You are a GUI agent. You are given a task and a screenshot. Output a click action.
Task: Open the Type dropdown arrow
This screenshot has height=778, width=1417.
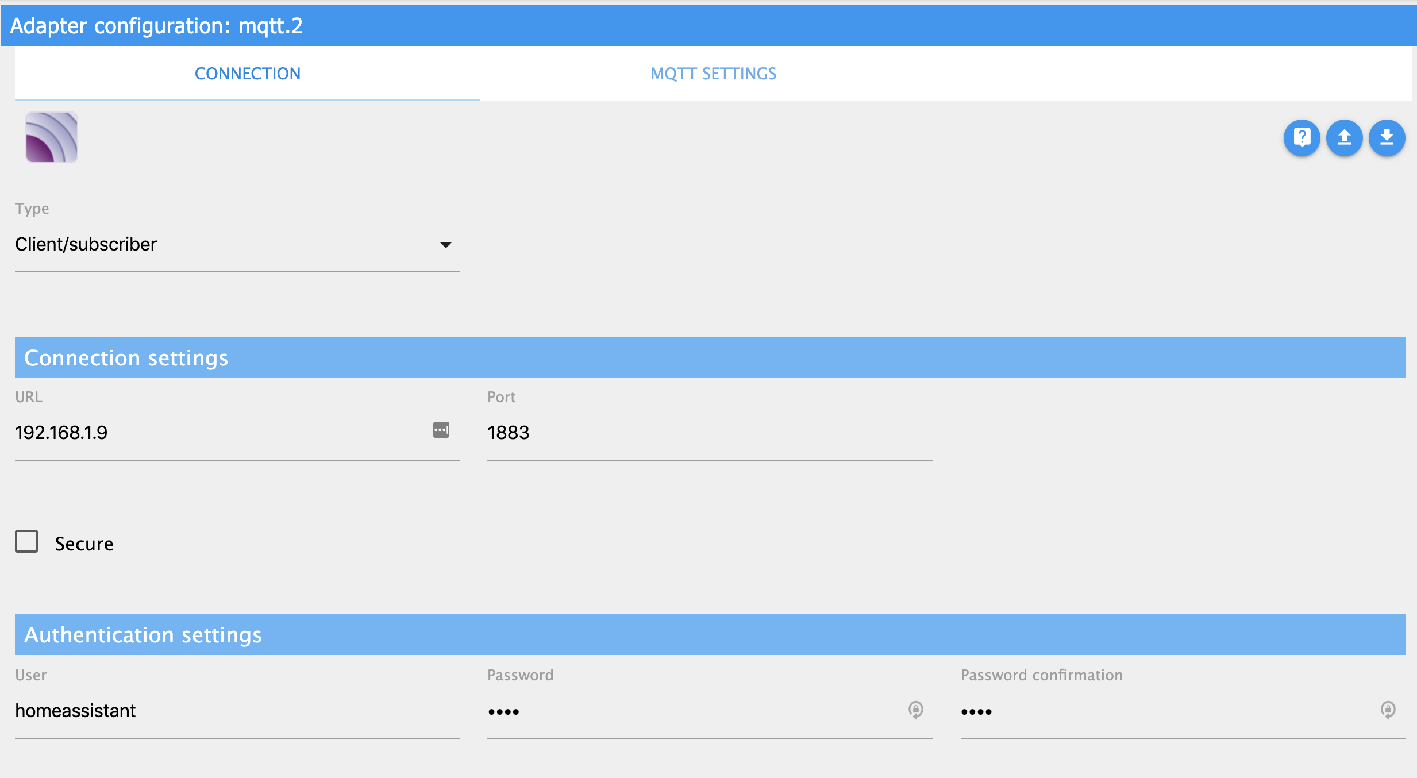[445, 245]
